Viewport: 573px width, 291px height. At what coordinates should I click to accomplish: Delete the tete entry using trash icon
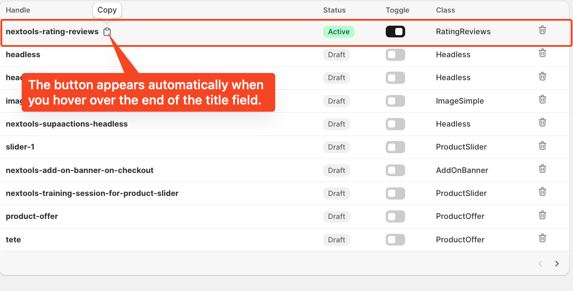[x=542, y=238]
